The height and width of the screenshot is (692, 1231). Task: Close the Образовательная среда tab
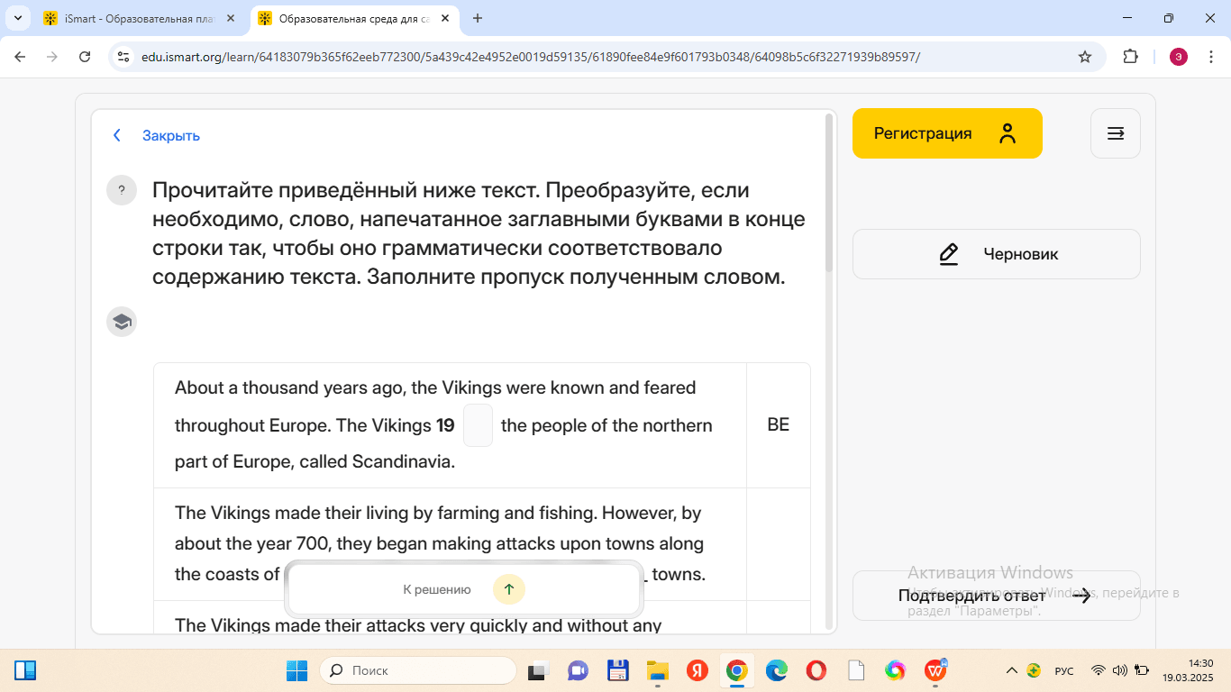[444, 18]
